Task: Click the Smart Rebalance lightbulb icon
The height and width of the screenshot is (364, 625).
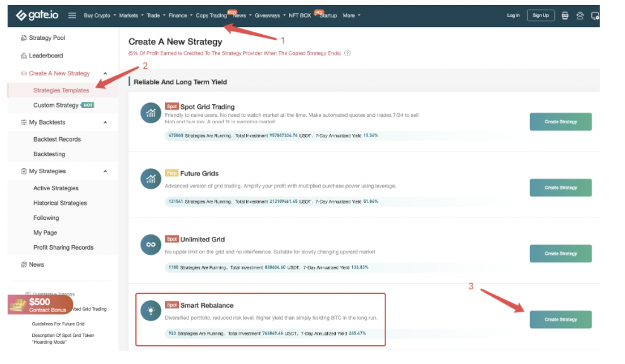Action: (151, 311)
